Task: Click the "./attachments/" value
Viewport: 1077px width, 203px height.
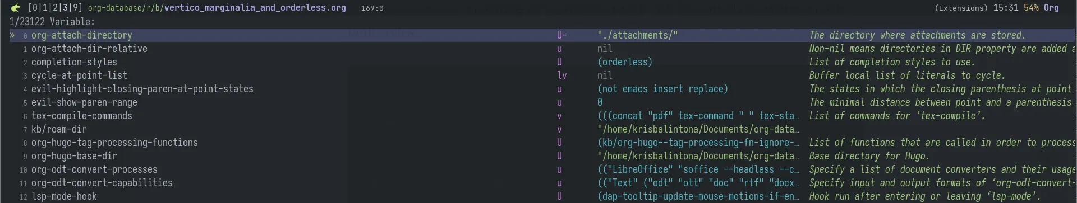Action: (x=638, y=35)
